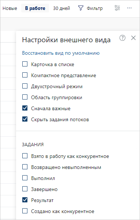Uncheck Сначала важные checkbox
Image resolution: width=140 pixels, height=220 pixels.
click(x=25, y=108)
